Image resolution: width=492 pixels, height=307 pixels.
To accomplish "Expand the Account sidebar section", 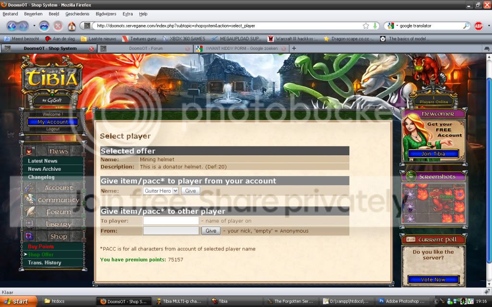I will click(x=53, y=188).
